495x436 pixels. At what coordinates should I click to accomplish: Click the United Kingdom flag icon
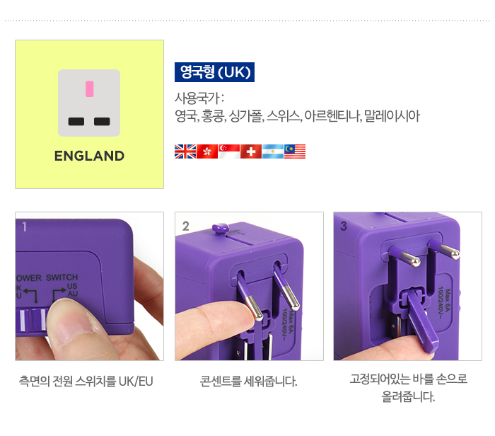tap(185, 151)
